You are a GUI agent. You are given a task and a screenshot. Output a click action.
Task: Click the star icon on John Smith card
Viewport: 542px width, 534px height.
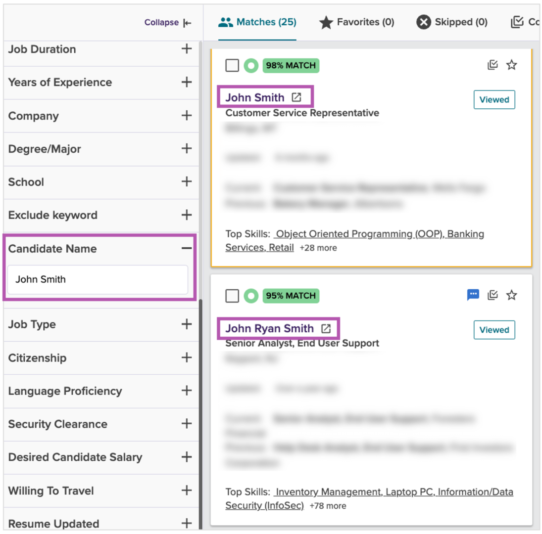click(511, 65)
